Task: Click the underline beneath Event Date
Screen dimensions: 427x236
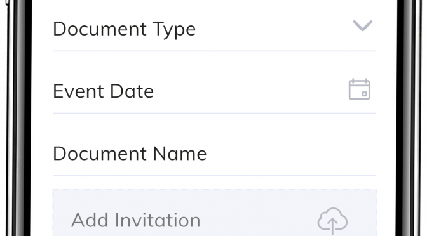Action: click(215, 113)
